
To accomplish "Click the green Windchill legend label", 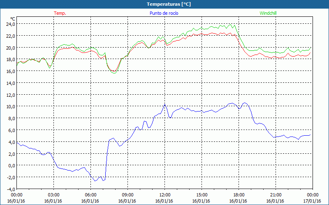I will coord(268,13).
